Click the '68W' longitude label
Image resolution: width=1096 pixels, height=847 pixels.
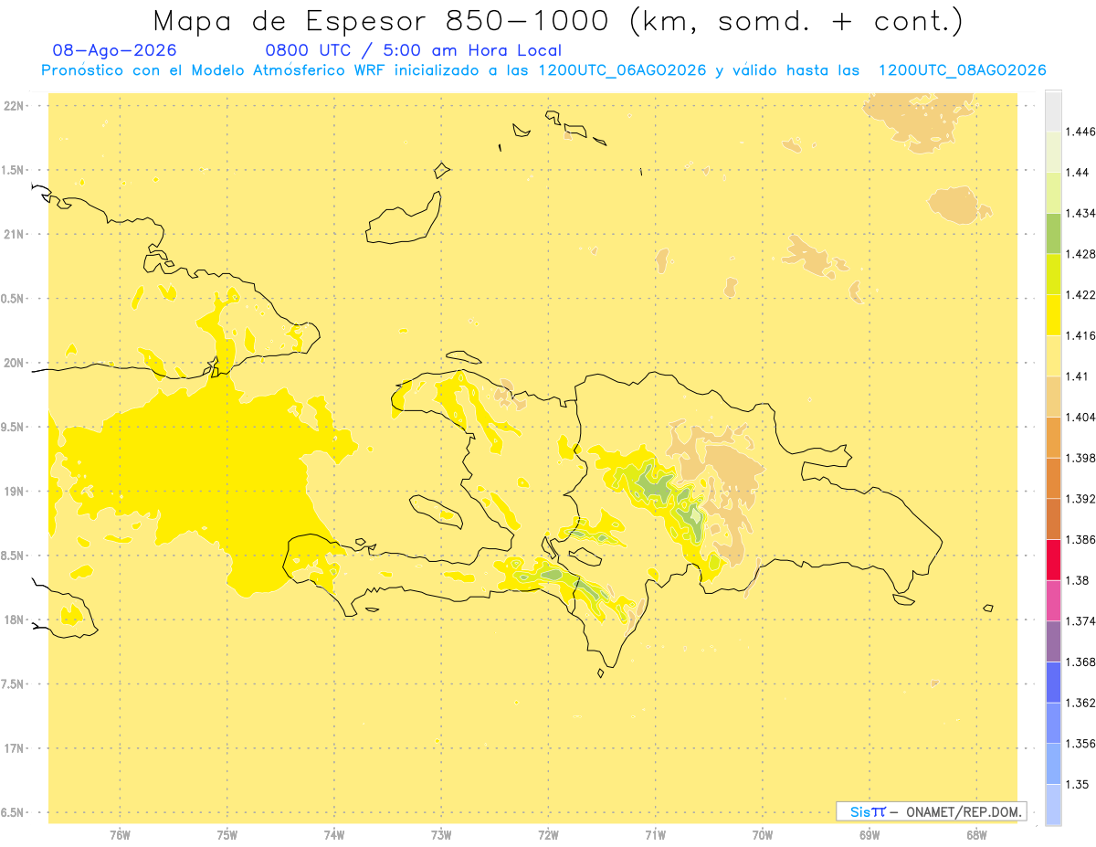tap(976, 834)
